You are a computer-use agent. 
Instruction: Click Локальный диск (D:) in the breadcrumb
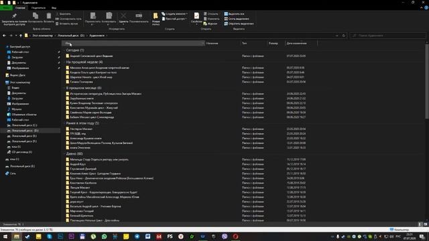point(71,35)
